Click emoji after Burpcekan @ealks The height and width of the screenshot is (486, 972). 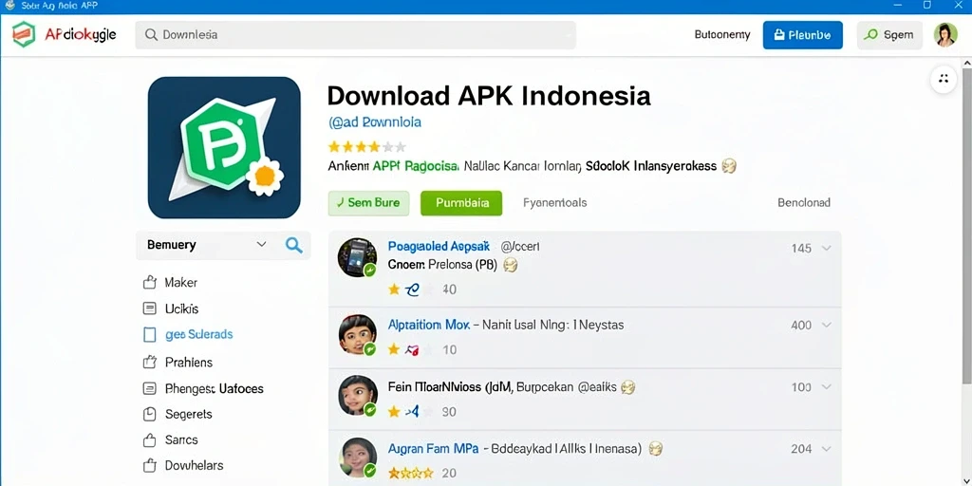pyautogui.click(x=628, y=387)
